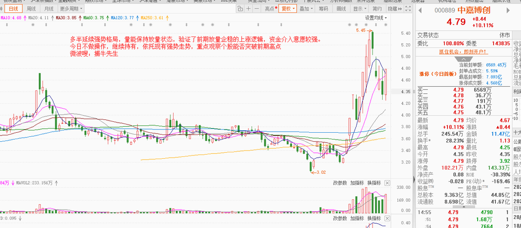Click the 总股本 9.363亿 value
This screenshot has height=228, width=521.
(x=453, y=195)
